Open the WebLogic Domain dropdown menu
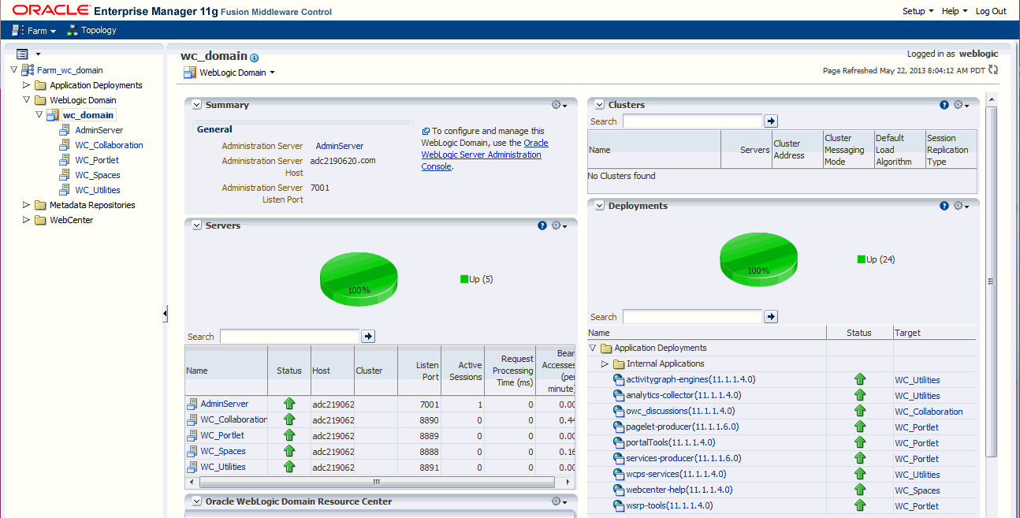This screenshot has width=1020, height=518. coord(229,73)
